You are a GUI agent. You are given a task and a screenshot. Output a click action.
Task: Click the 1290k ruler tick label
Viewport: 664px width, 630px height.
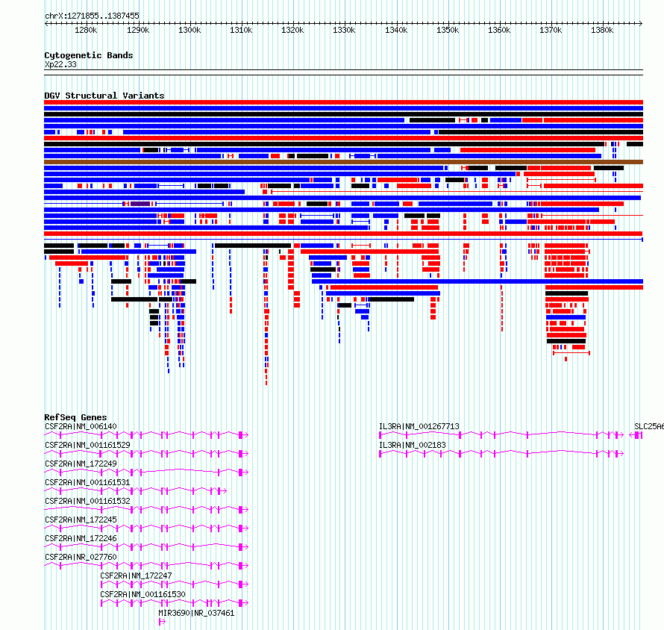click(138, 31)
